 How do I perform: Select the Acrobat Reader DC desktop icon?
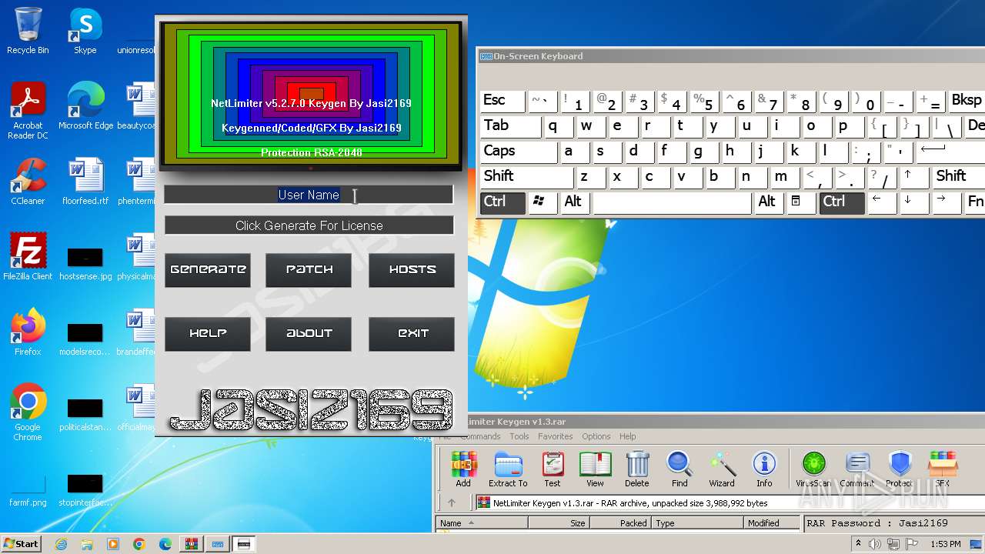click(x=28, y=111)
